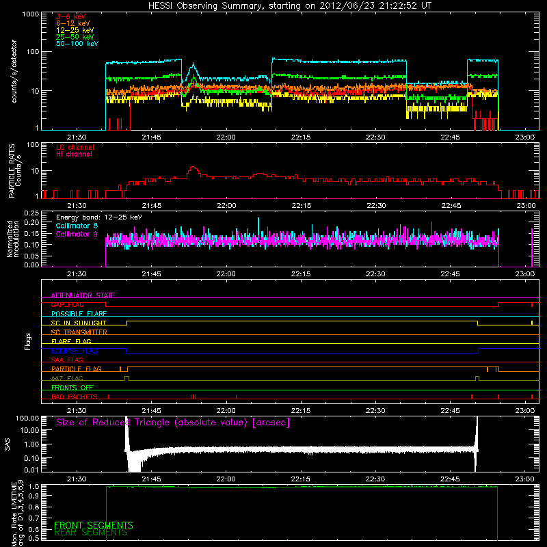The width and height of the screenshot is (547, 547).
Task: Click the Size of Reduced Triangle label
Action: tap(173, 423)
